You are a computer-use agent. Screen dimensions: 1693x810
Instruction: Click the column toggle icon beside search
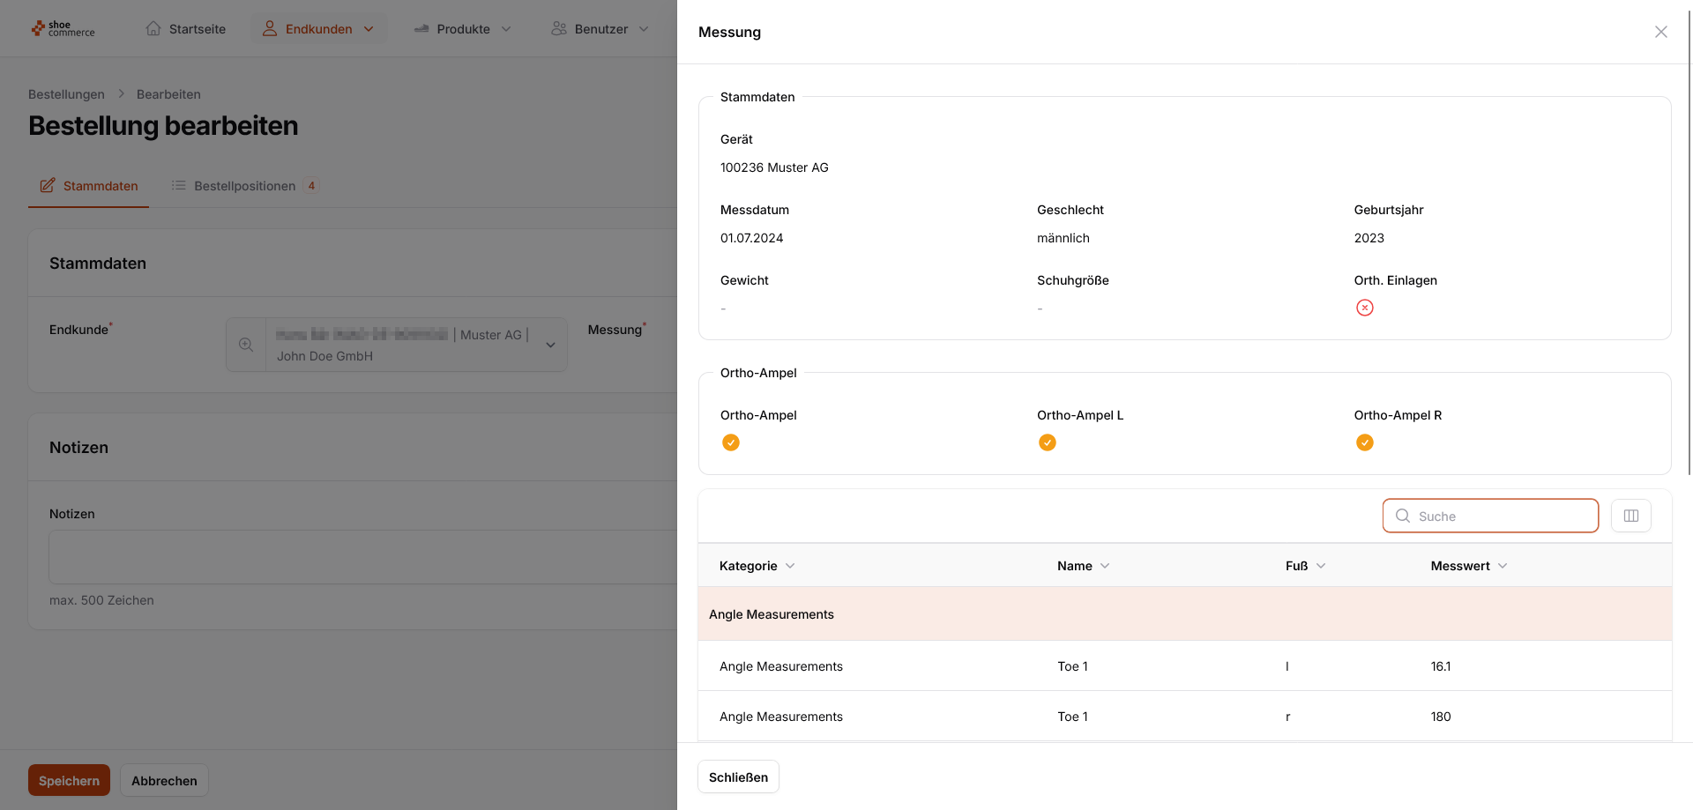tap(1630, 516)
